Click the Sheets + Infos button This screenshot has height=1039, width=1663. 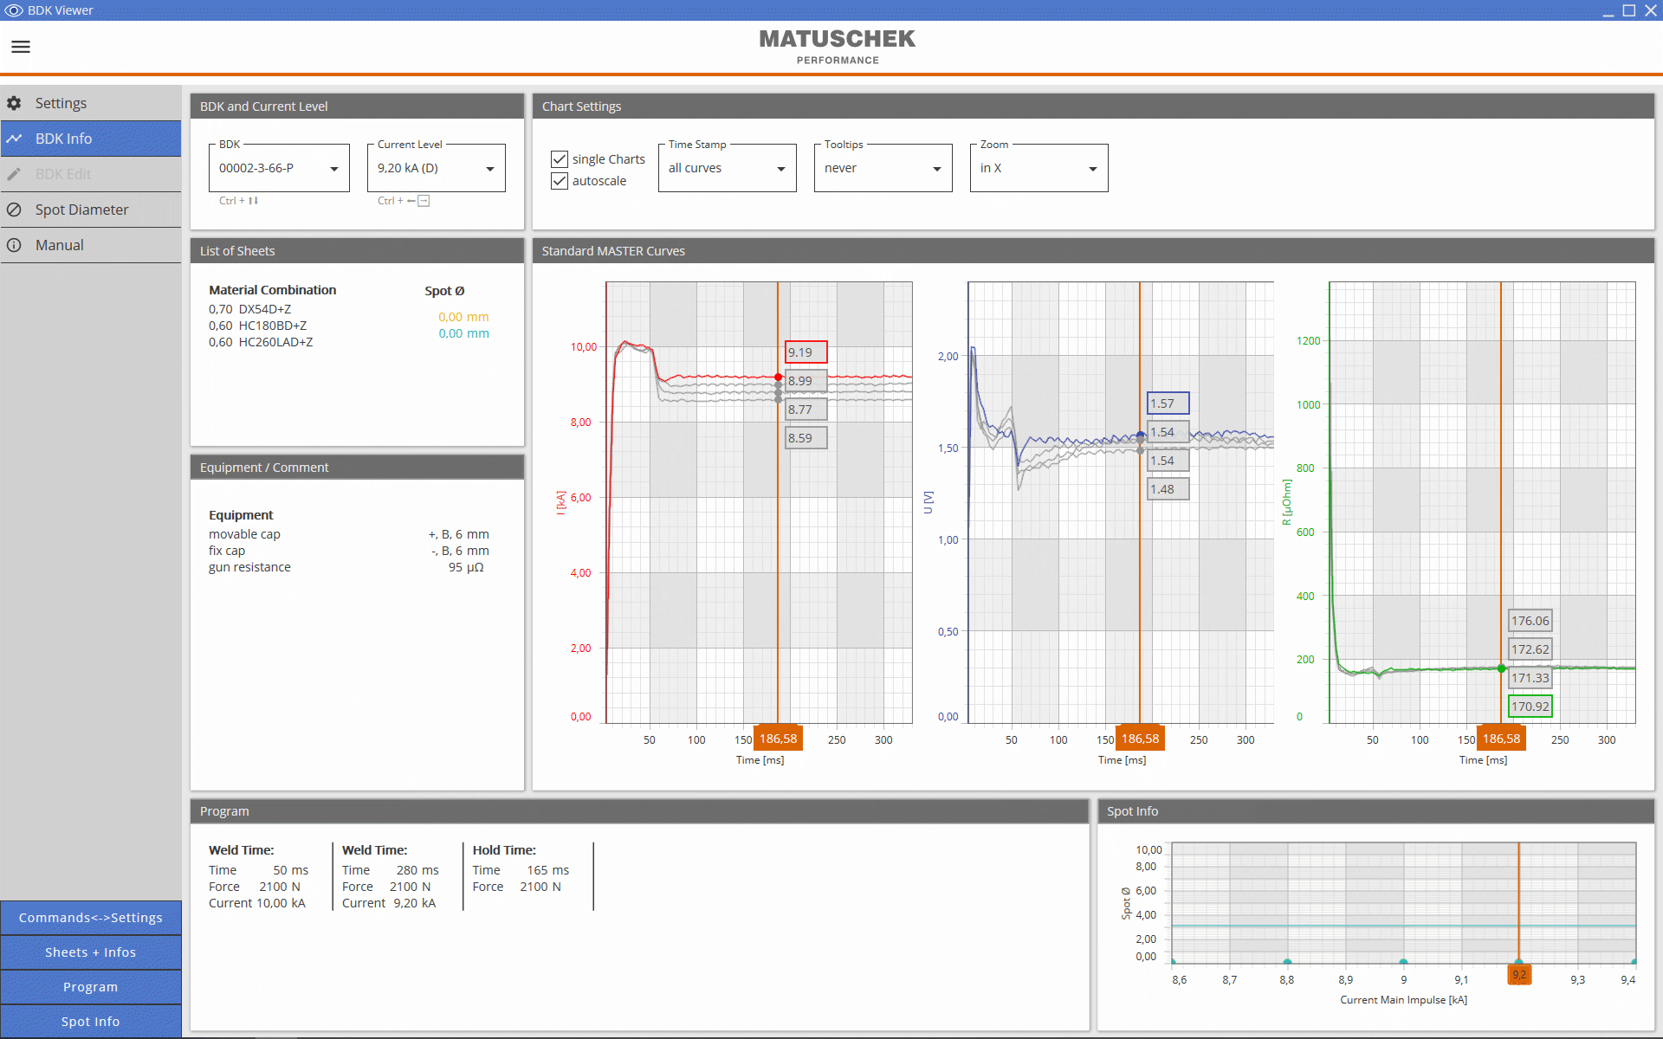point(90,952)
